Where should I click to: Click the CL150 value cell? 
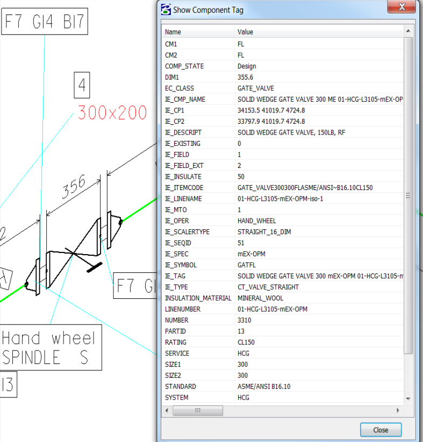(246, 342)
